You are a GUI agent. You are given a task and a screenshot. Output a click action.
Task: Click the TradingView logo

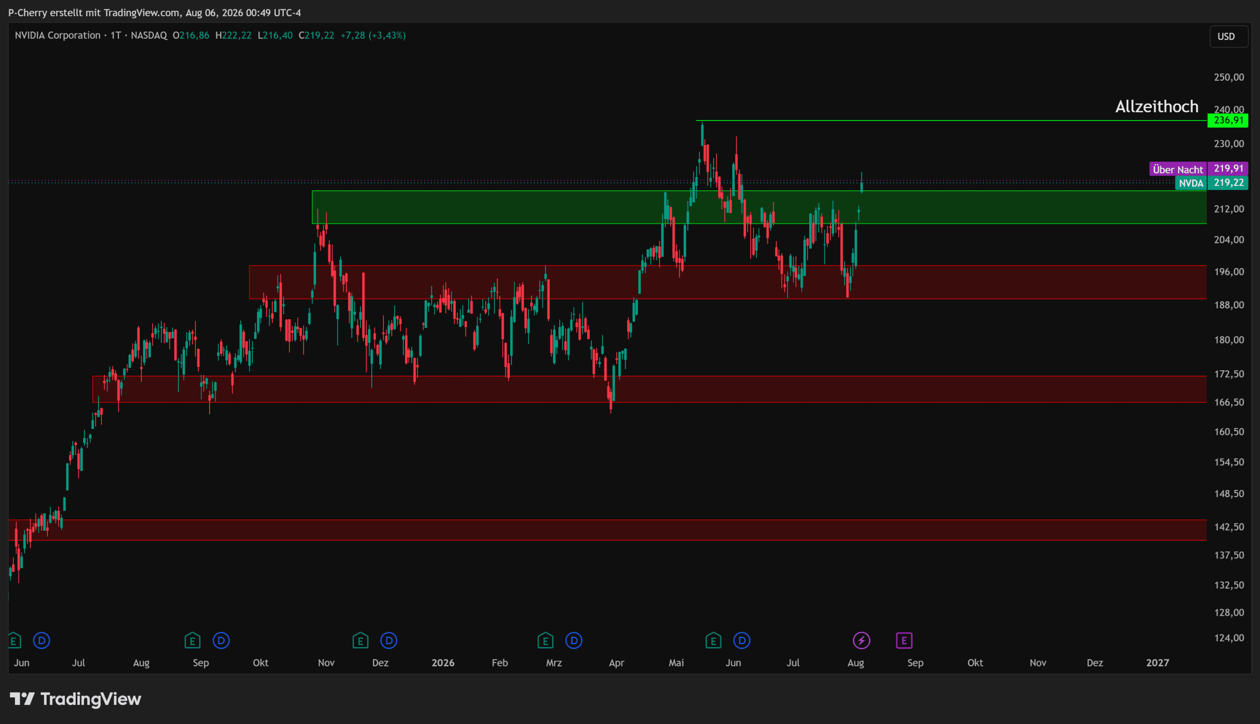coord(76,699)
